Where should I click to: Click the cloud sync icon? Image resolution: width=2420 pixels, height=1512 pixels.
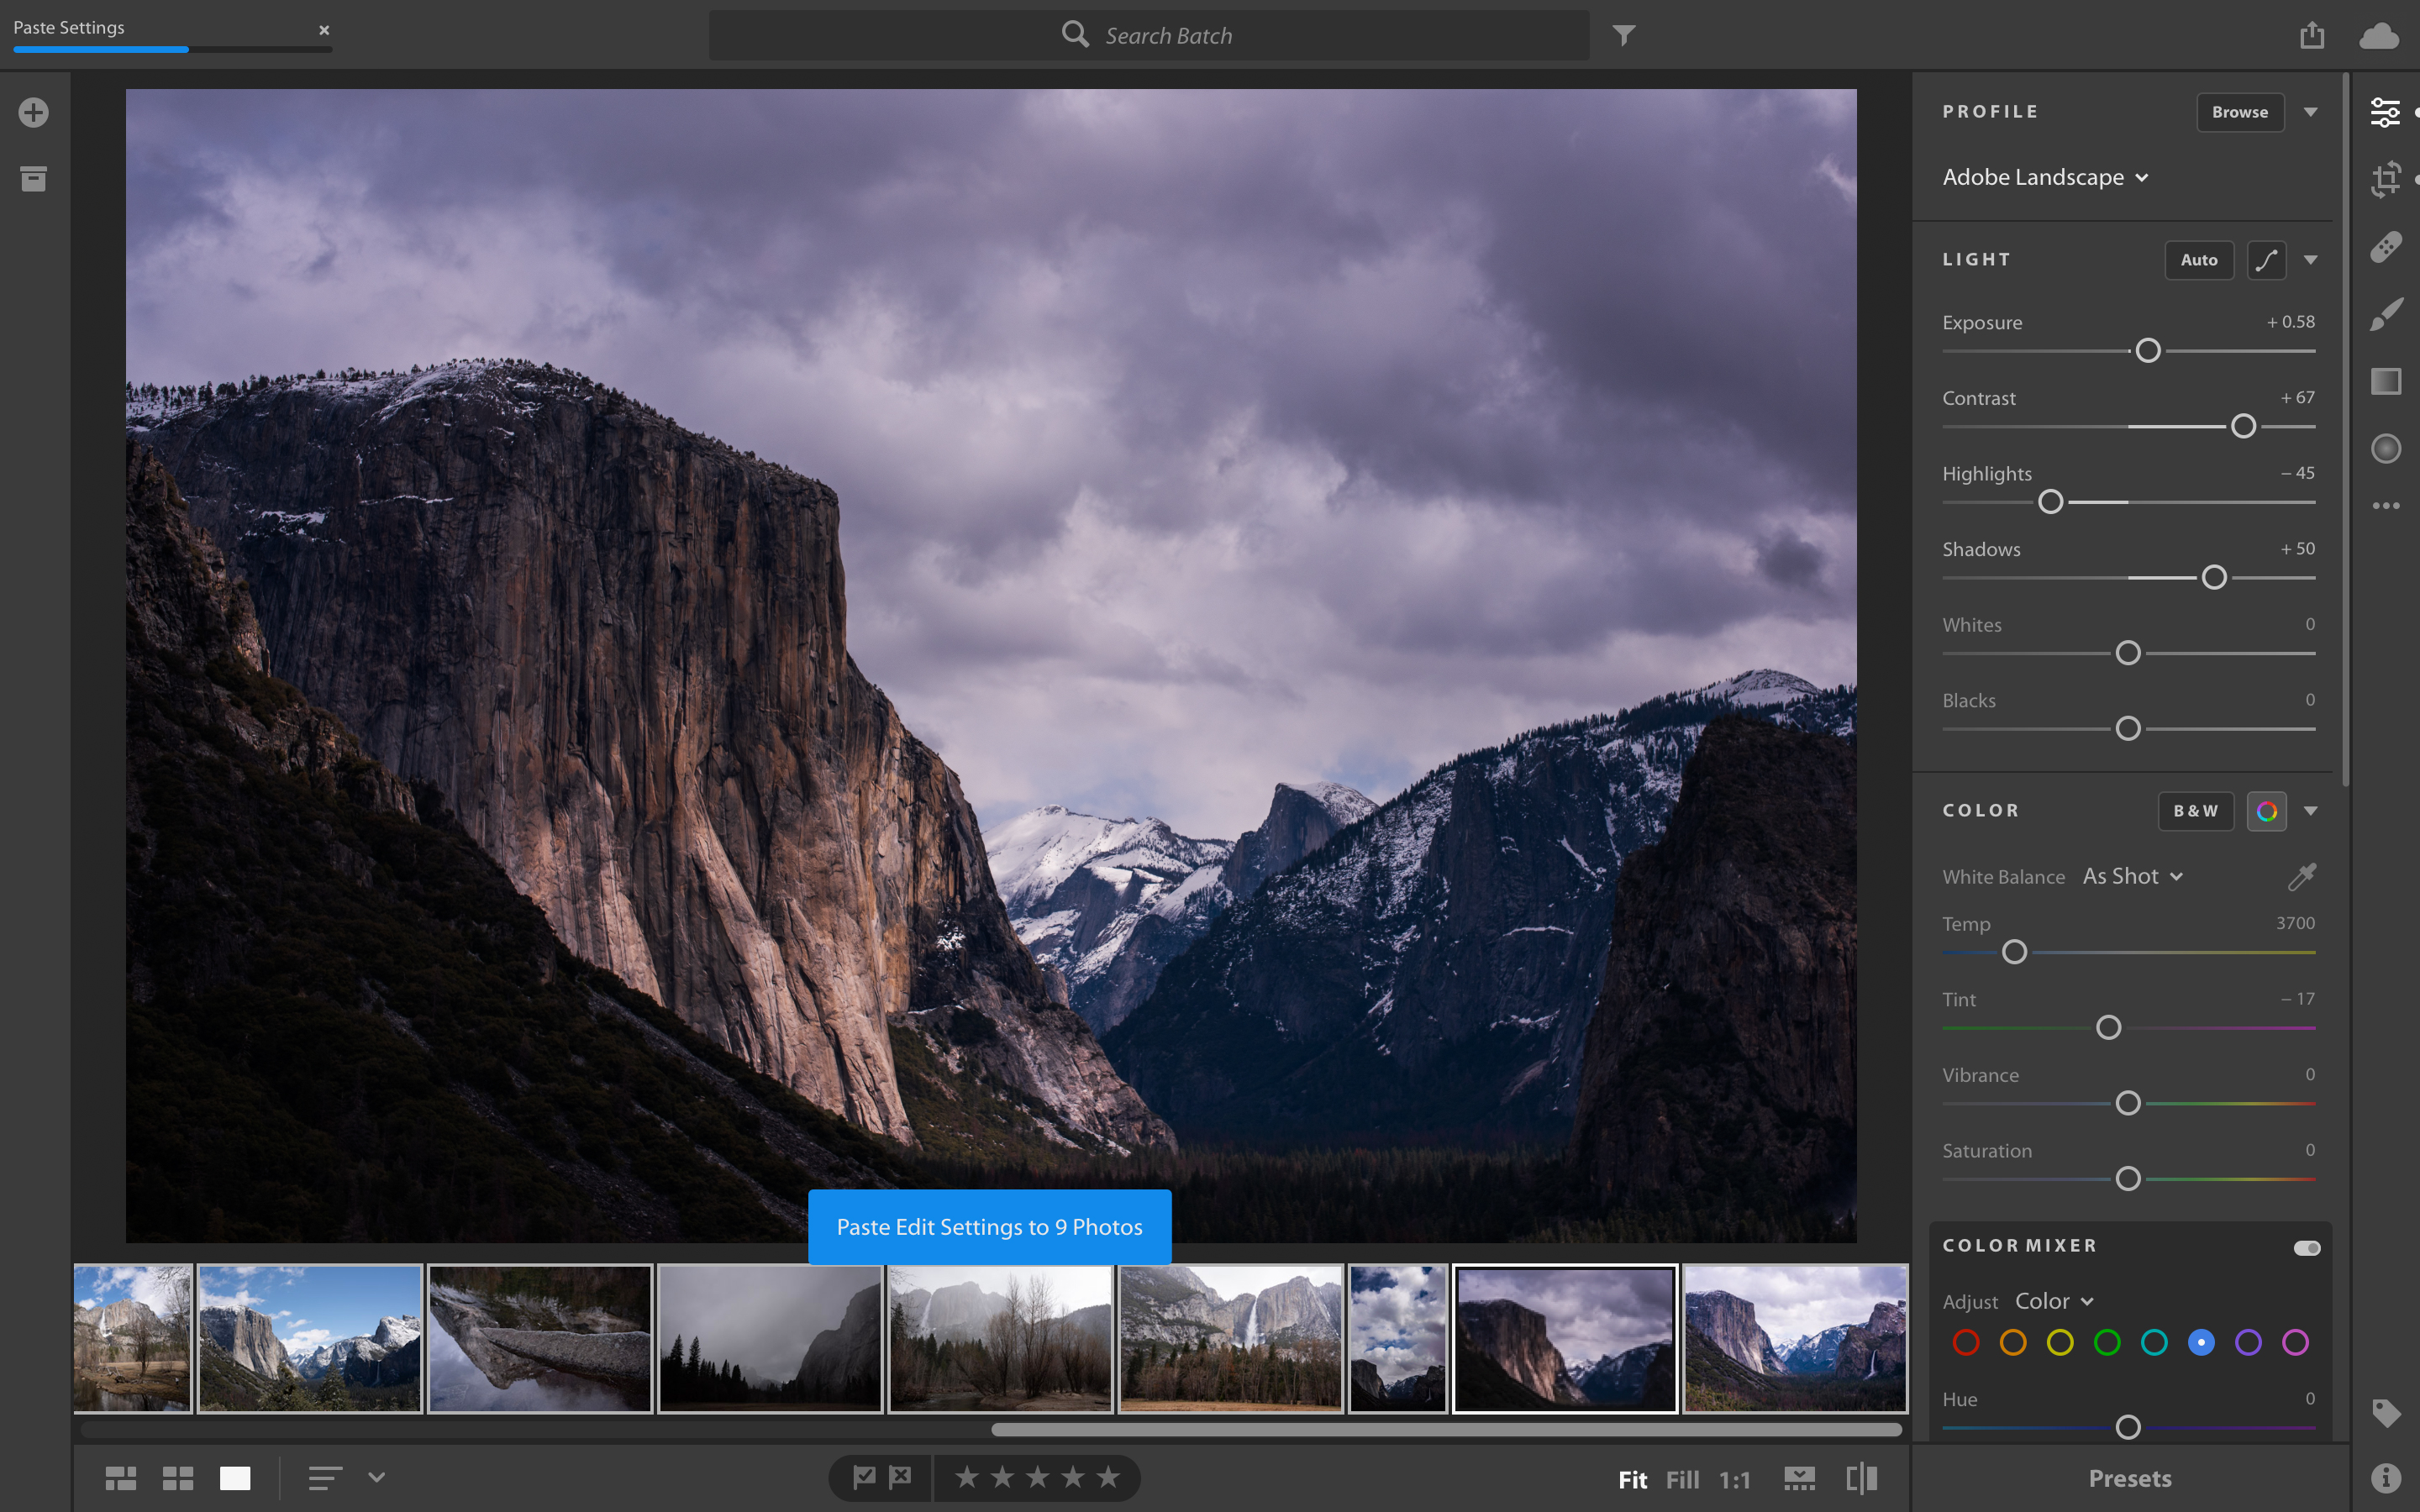point(2380,34)
